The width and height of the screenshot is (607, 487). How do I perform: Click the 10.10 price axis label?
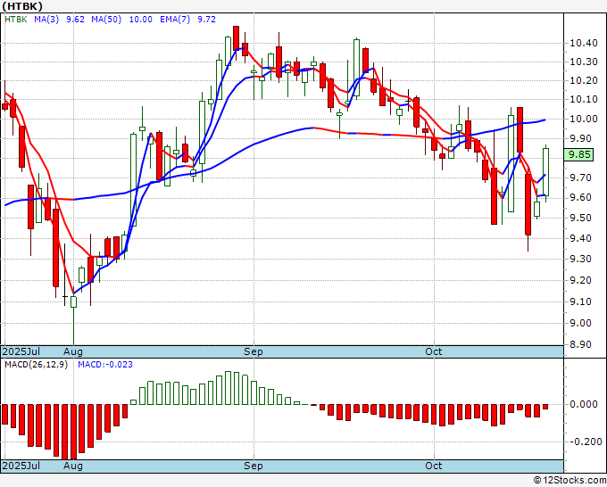point(584,99)
